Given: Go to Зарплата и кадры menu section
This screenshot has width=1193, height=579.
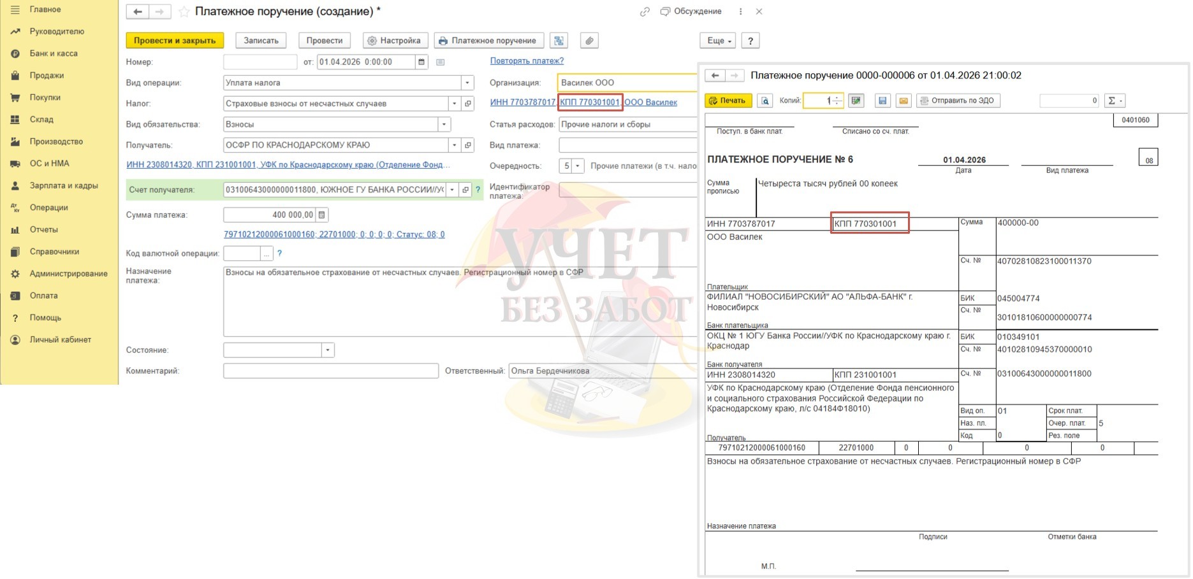Looking at the screenshot, I should point(64,185).
